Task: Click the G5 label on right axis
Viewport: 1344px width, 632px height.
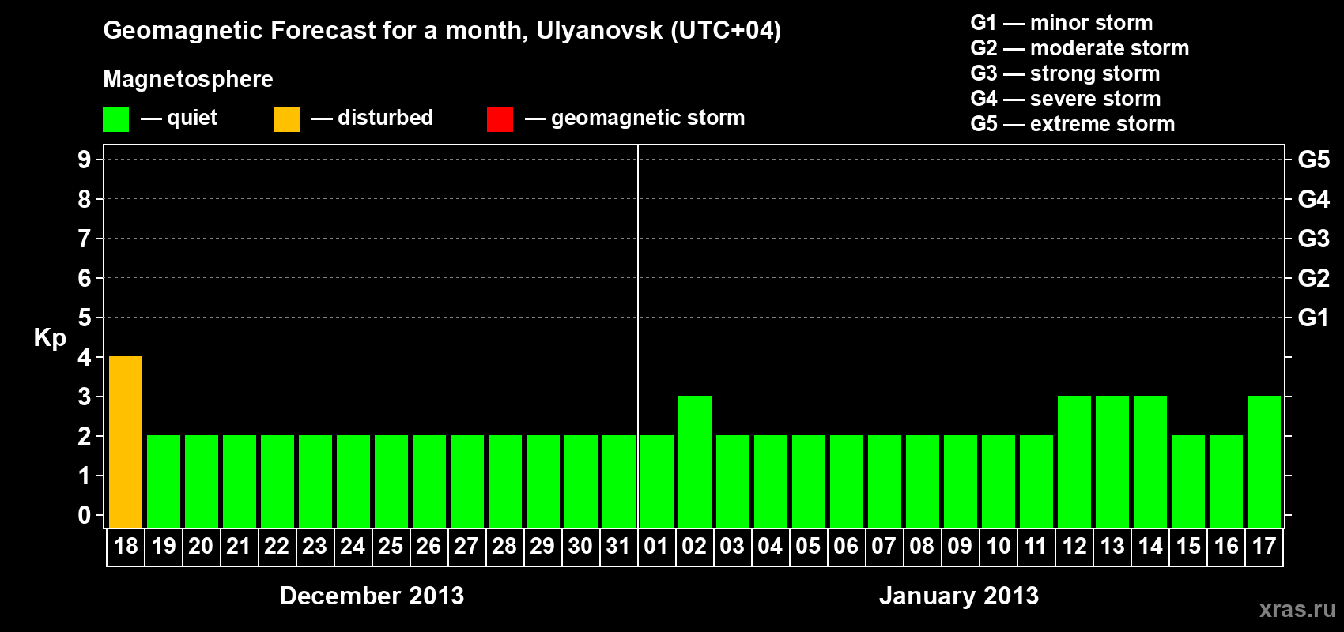Action: (1314, 160)
